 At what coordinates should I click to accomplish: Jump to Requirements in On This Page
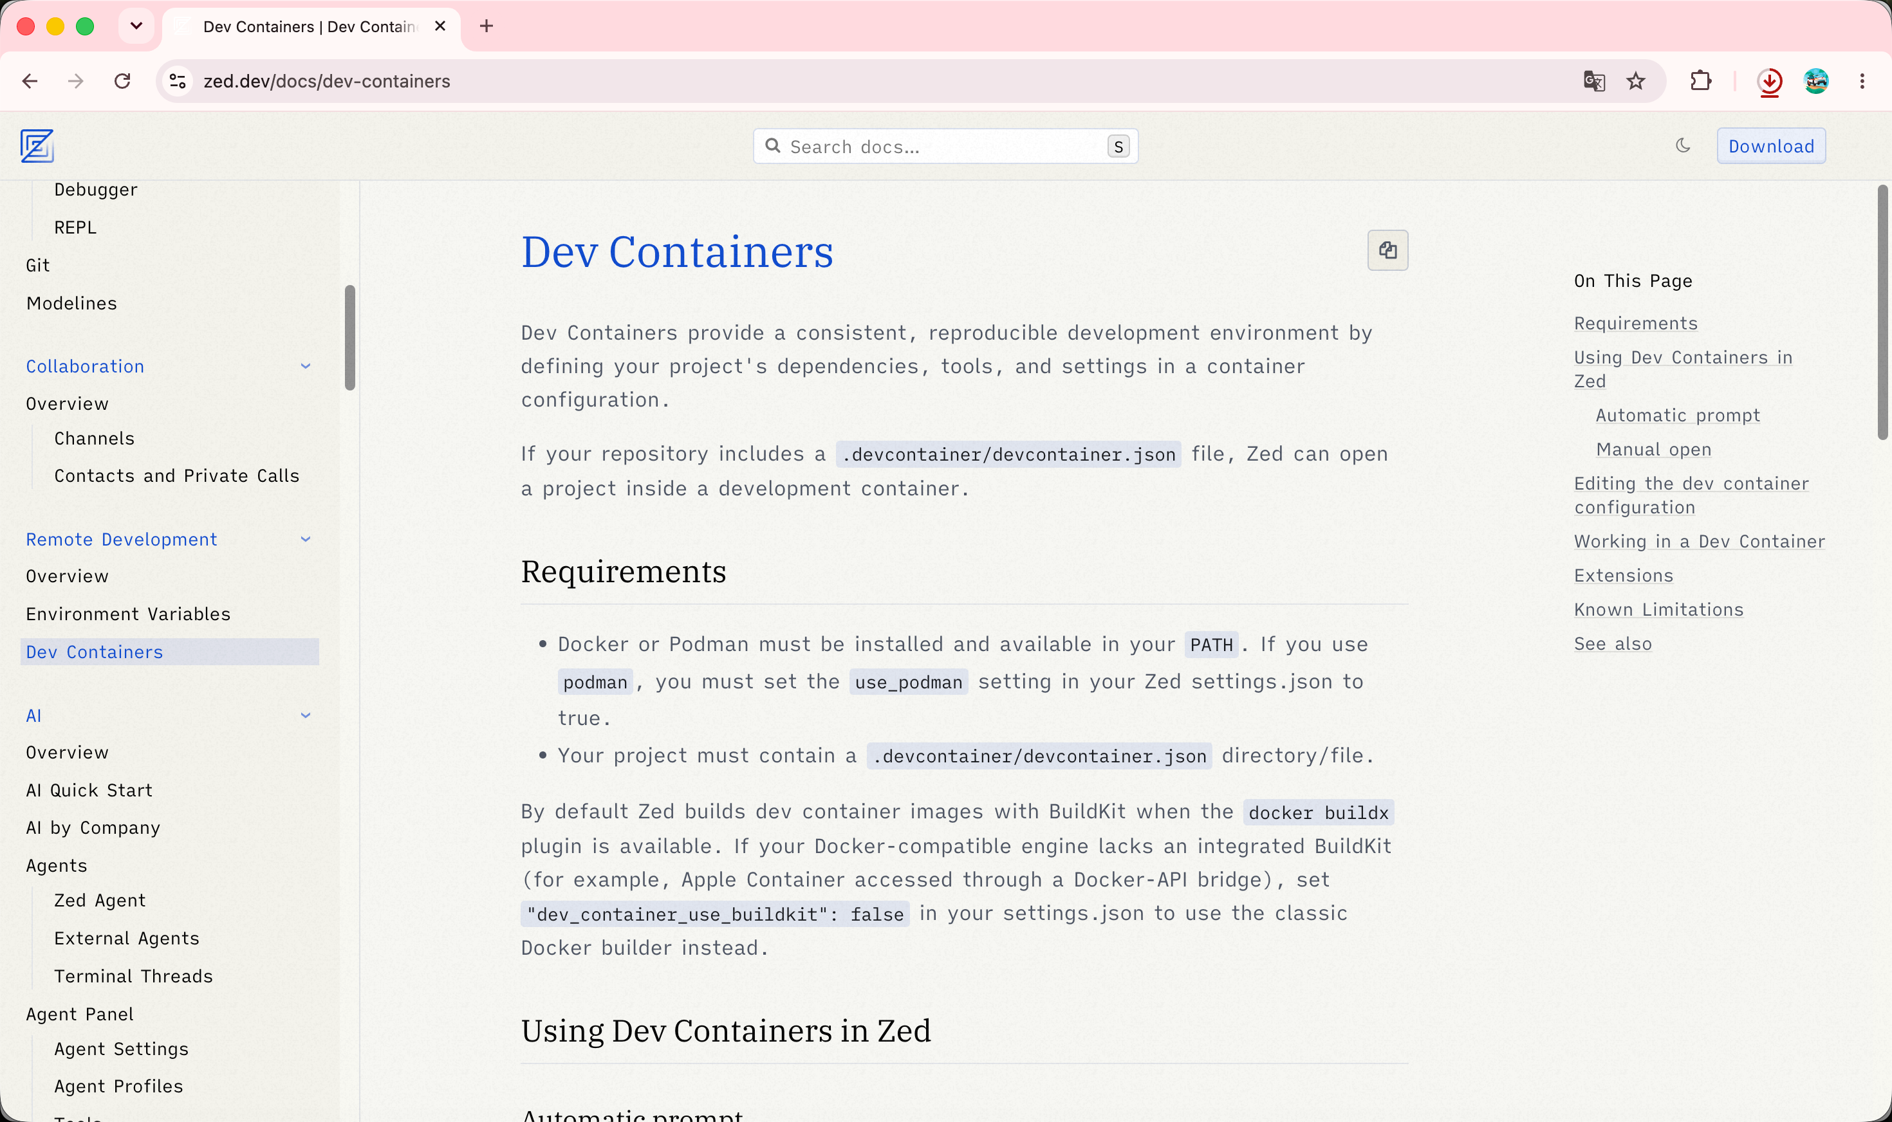[1636, 324]
